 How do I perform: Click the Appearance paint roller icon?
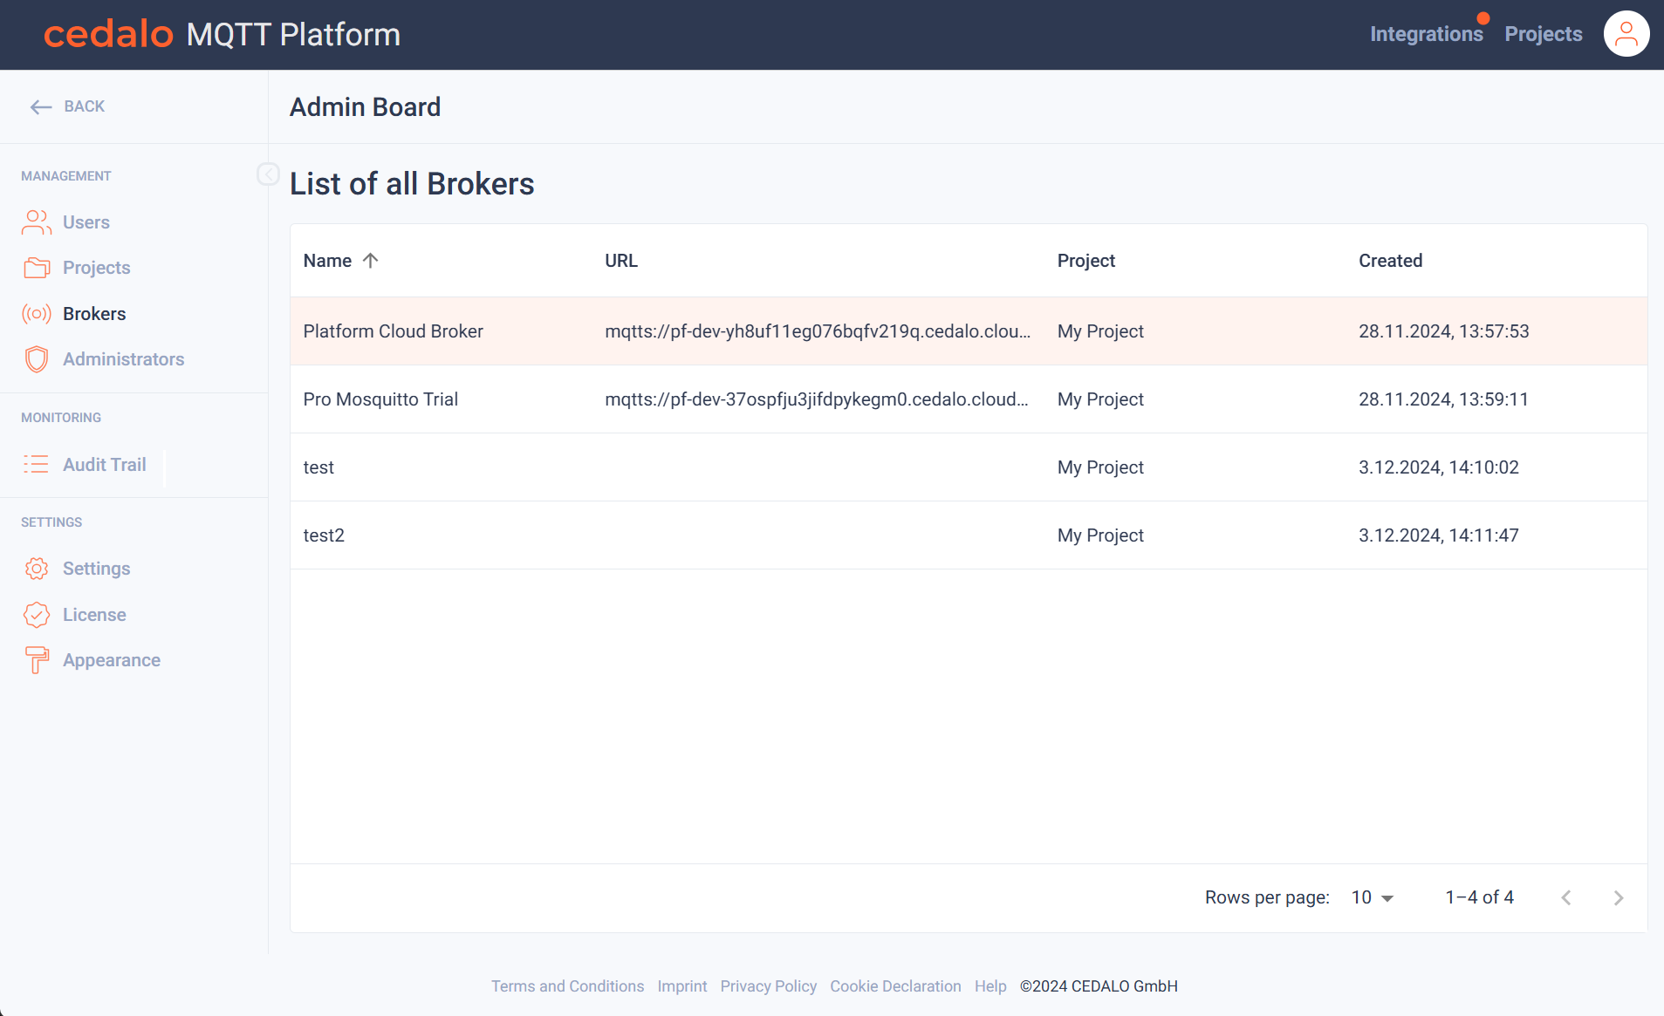36,660
